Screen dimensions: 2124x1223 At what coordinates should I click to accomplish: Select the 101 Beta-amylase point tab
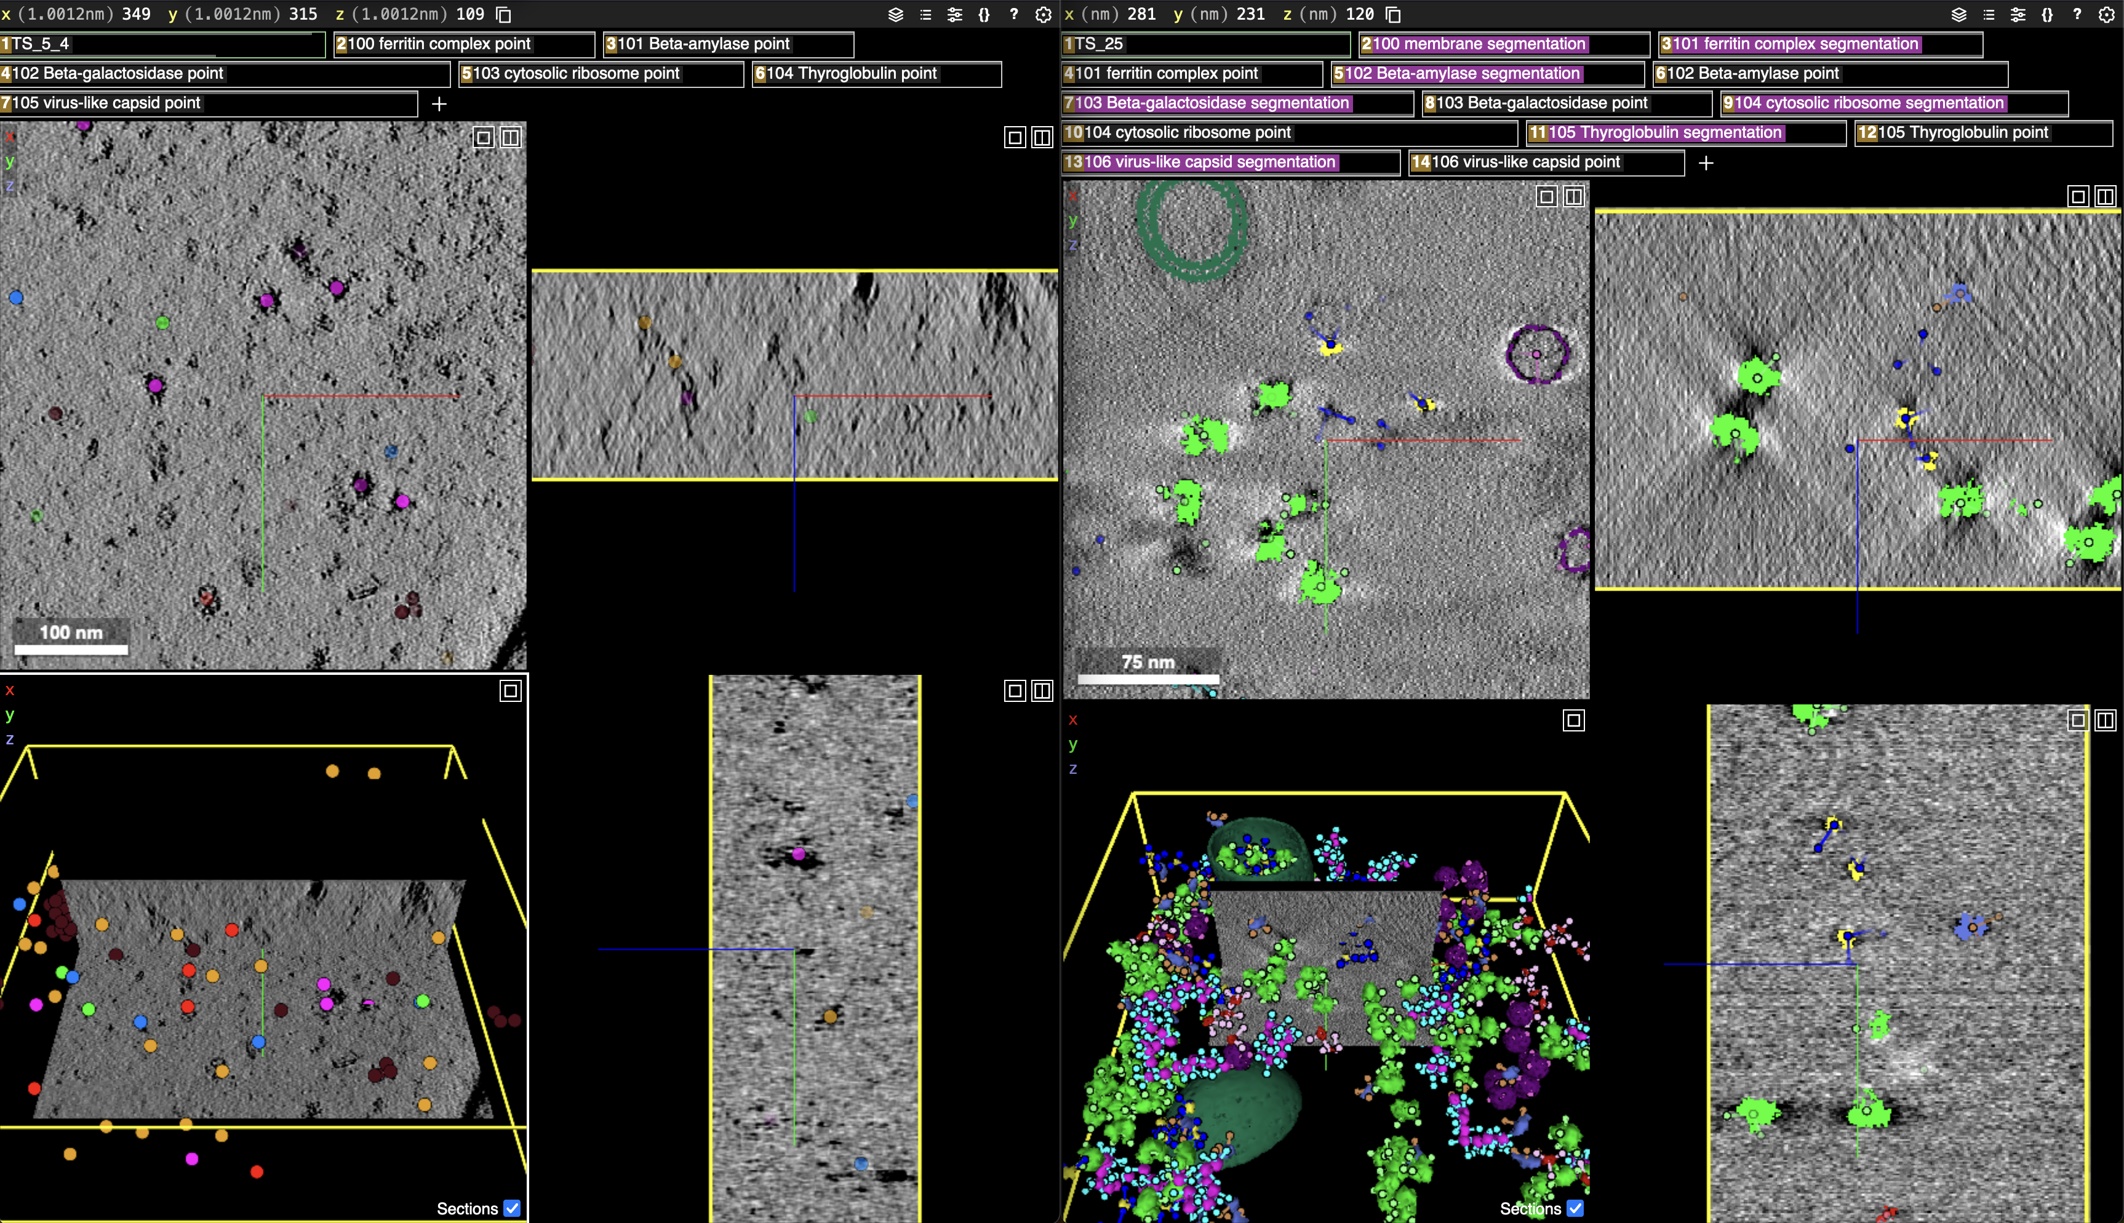tap(729, 44)
